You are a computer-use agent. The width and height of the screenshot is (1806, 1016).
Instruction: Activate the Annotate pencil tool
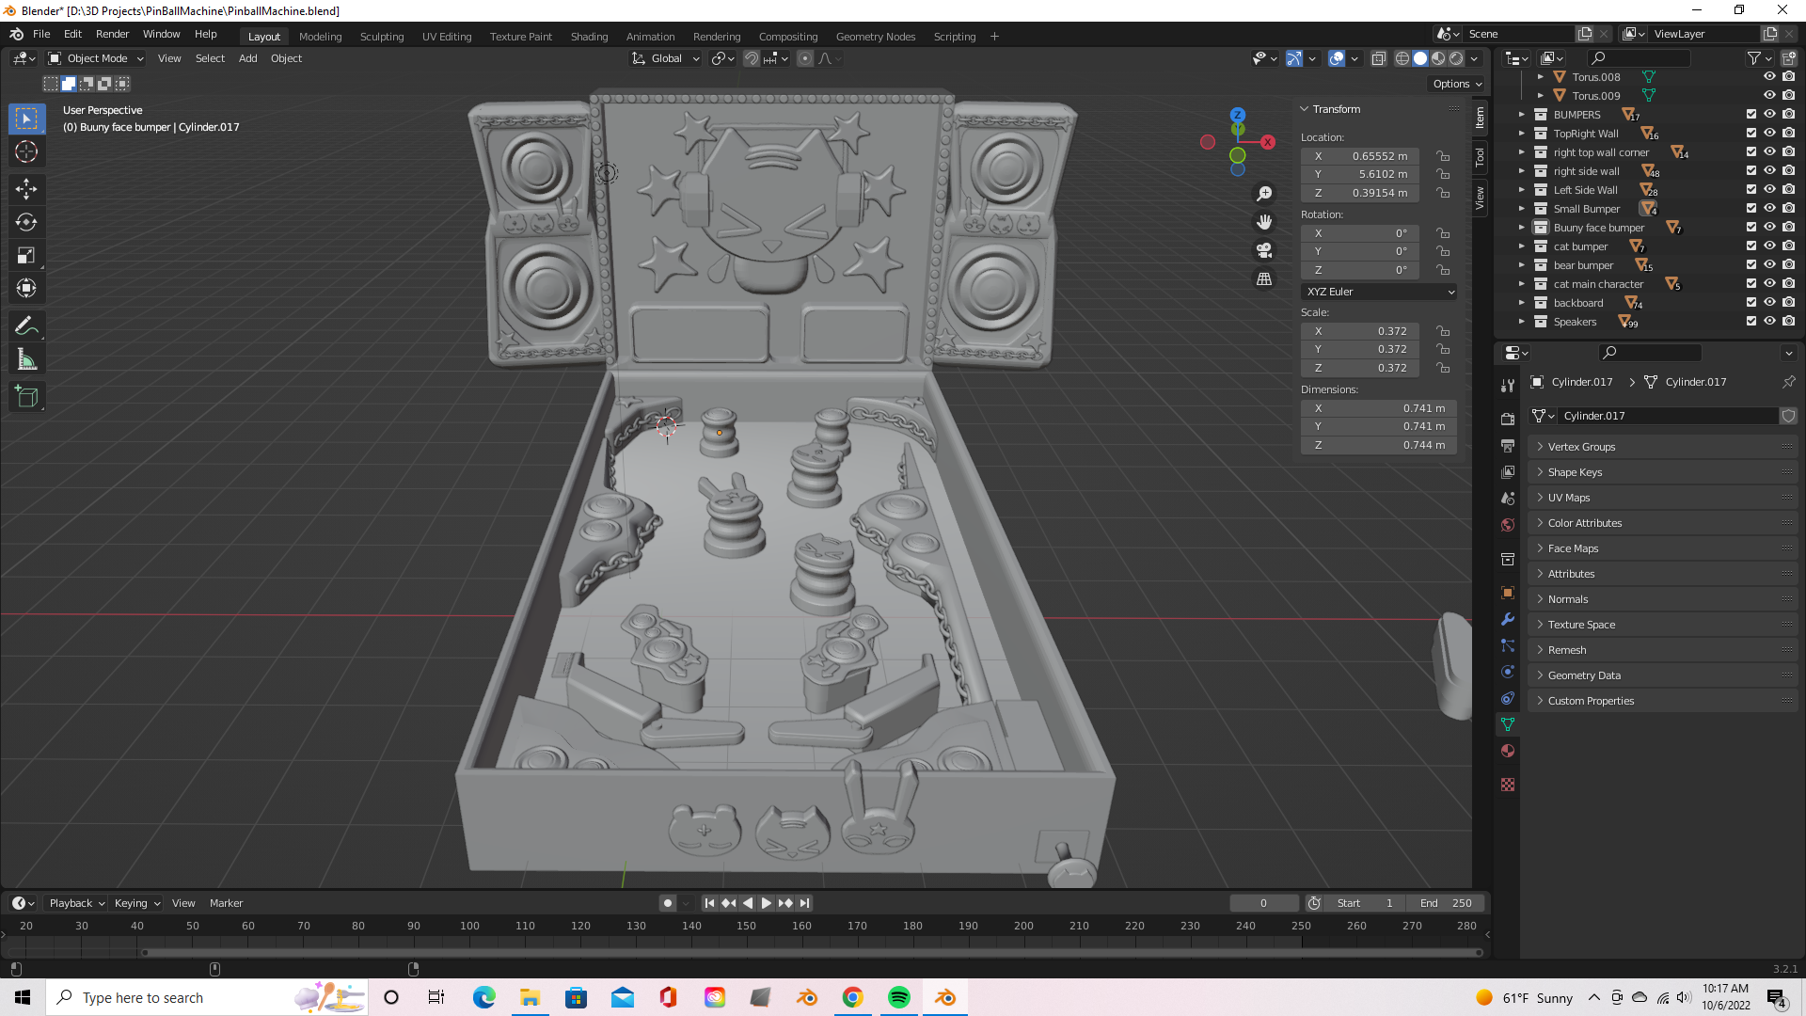coord(26,326)
